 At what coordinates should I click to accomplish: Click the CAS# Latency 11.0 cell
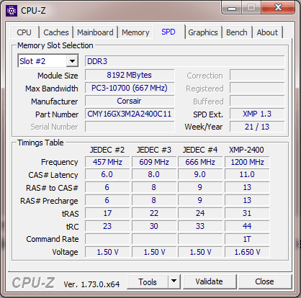coord(247,174)
